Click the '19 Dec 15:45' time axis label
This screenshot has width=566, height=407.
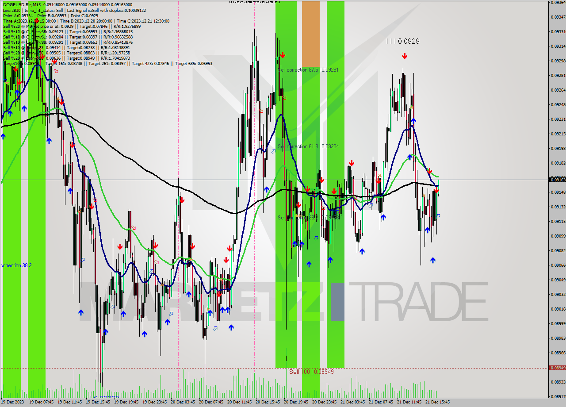pos(98,402)
